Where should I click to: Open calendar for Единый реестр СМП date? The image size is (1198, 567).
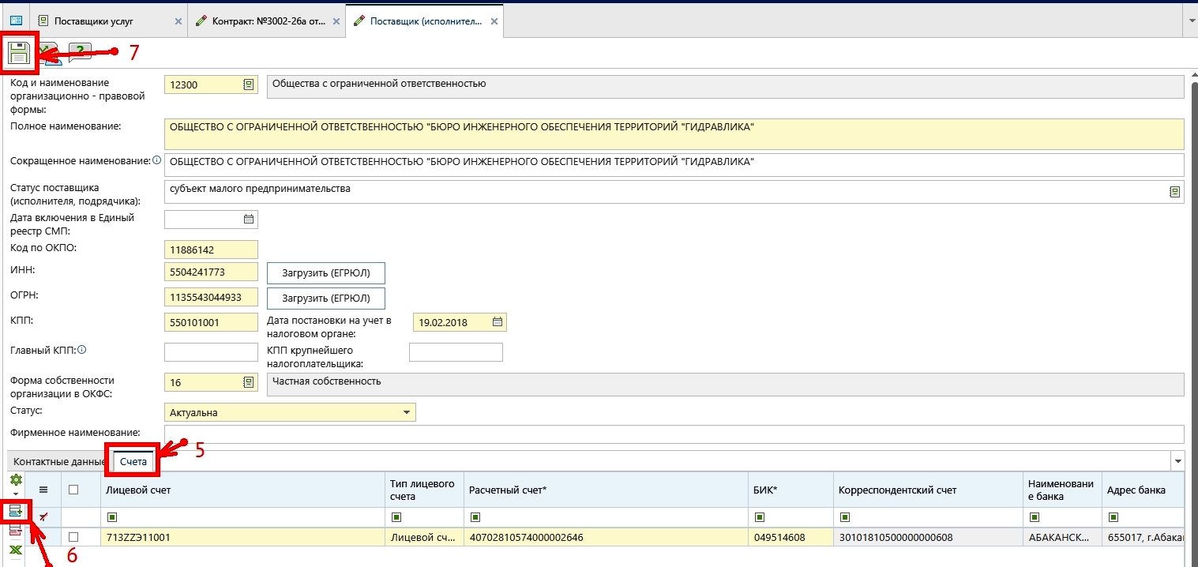click(x=248, y=219)
